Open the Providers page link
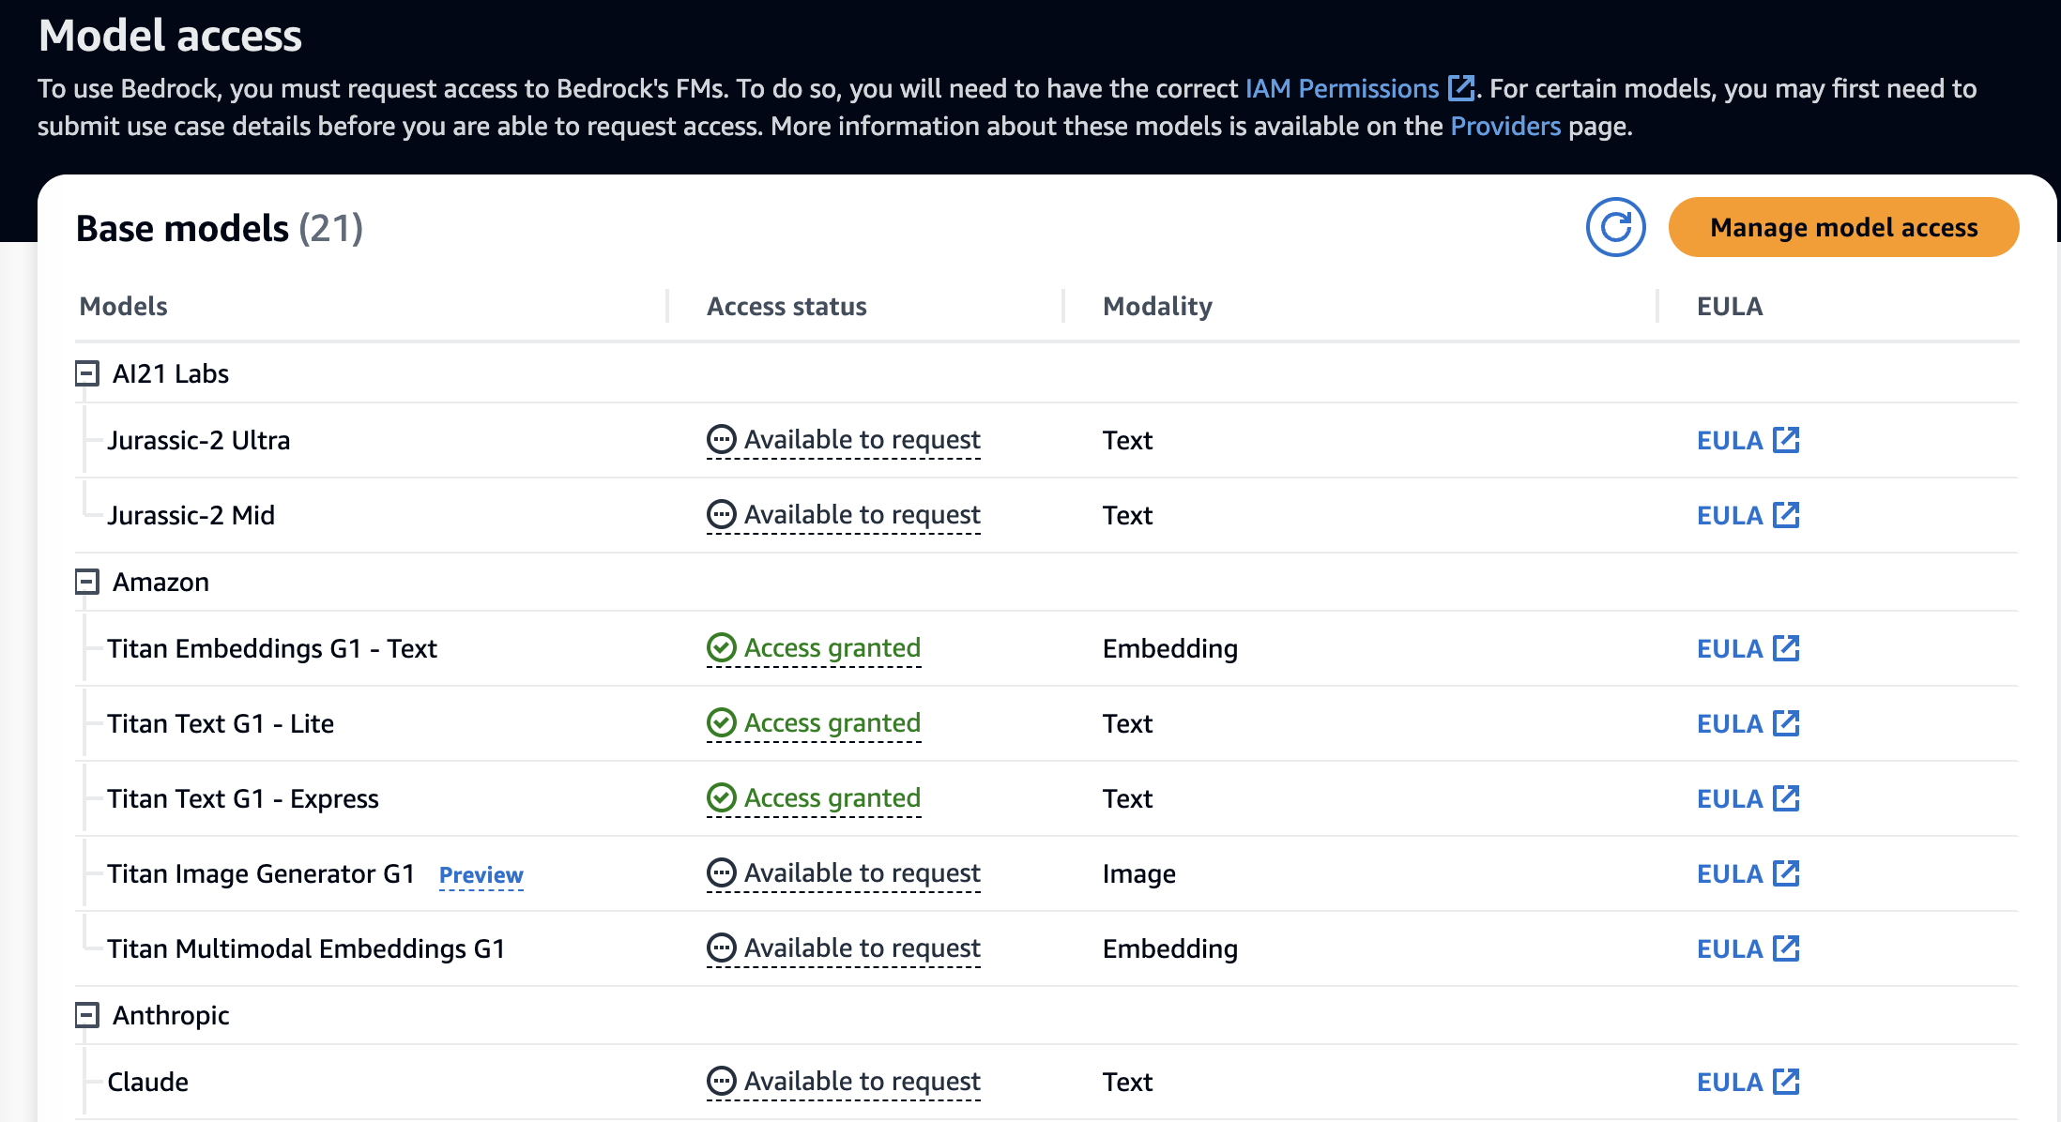The image size is (2061, 1122). pos(1504,126)
